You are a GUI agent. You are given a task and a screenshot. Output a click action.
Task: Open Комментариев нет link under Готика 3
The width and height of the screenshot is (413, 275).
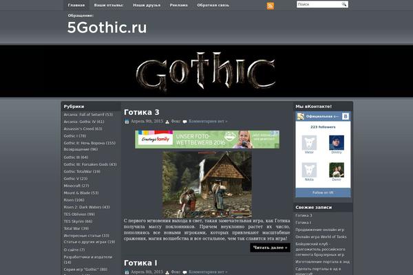click(208, 121)
